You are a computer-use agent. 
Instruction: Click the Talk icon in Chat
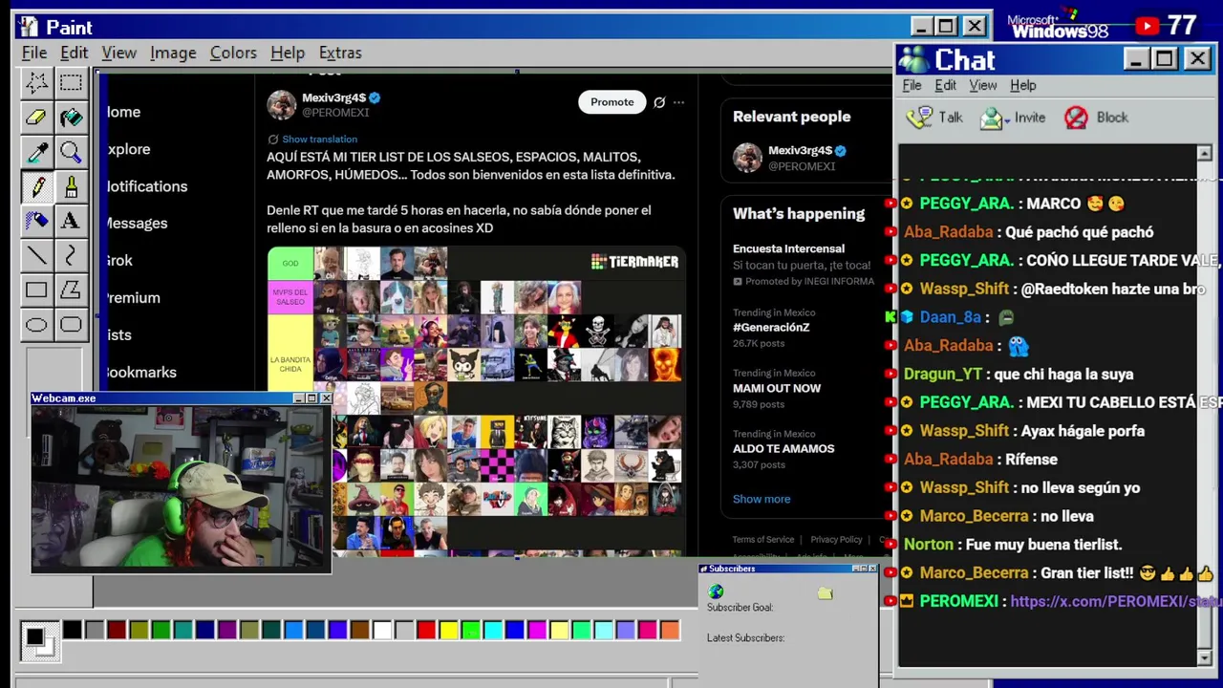[919, 118]
